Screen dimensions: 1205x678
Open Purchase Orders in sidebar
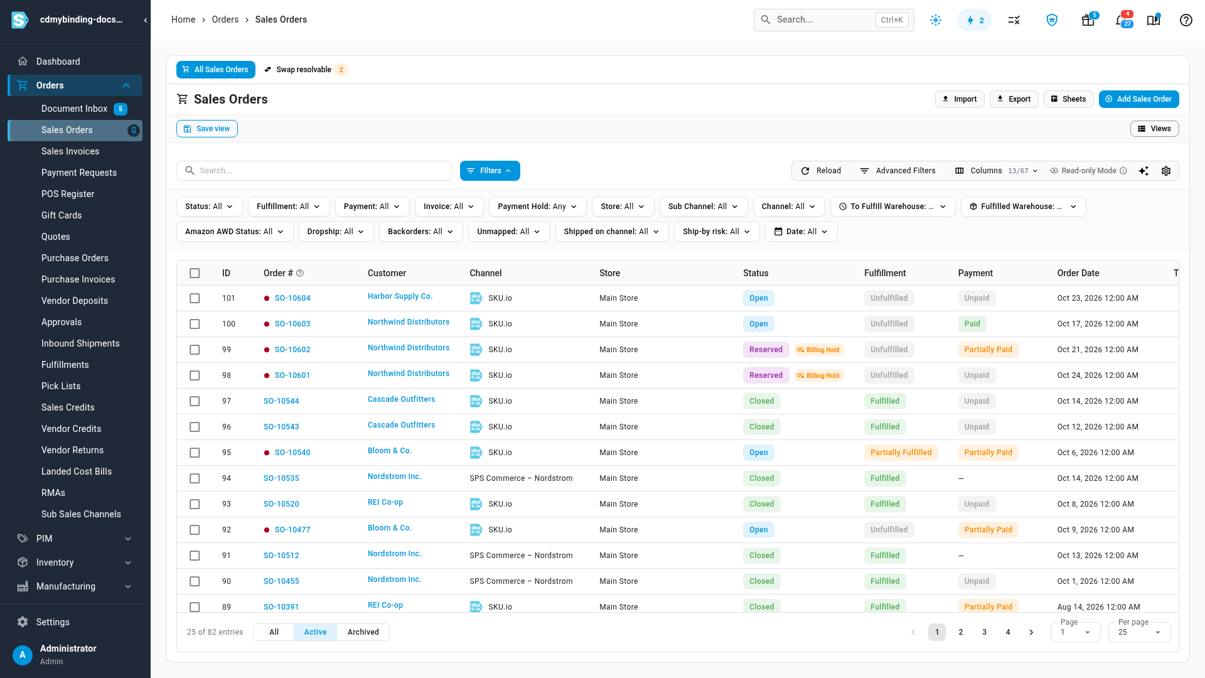75,258
